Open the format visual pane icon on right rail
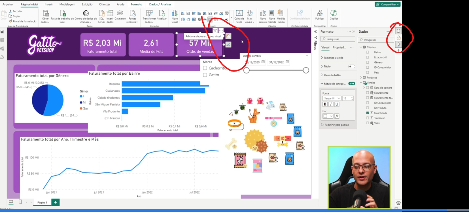Viewport: 469px width, 212px height. coord(398,44)
